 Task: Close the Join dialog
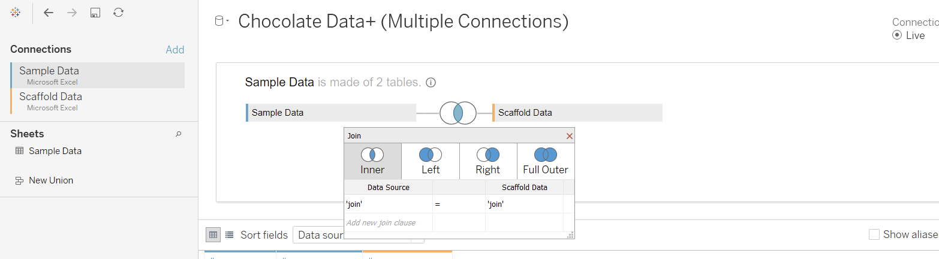click(570, 136)
